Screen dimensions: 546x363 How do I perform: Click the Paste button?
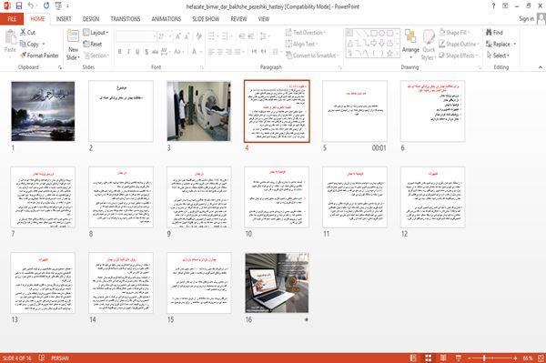[x=10, y=41]
